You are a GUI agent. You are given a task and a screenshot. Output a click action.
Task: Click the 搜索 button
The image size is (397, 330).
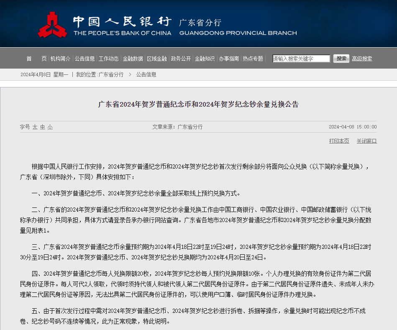(341, 59)
